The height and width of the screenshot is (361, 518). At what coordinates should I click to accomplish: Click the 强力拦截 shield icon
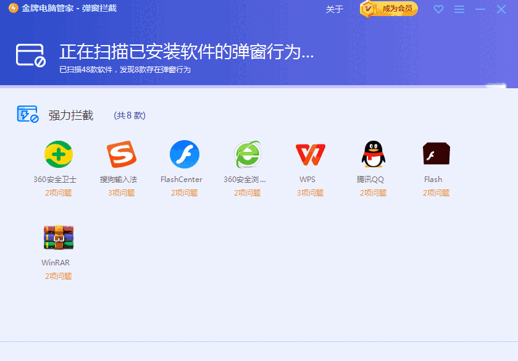point(27,115)
